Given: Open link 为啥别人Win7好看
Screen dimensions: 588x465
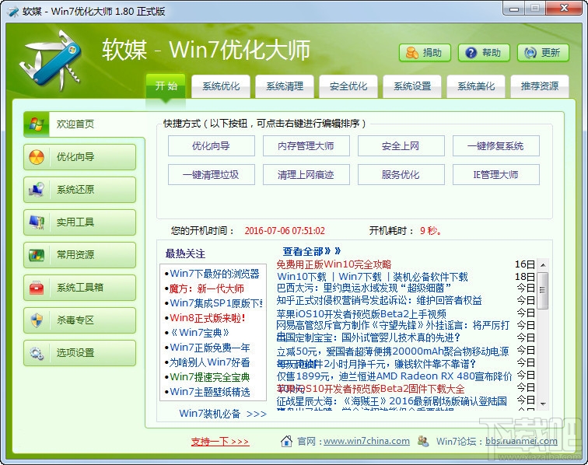Looking at the screenshot, I should click(x=210, y=362).
